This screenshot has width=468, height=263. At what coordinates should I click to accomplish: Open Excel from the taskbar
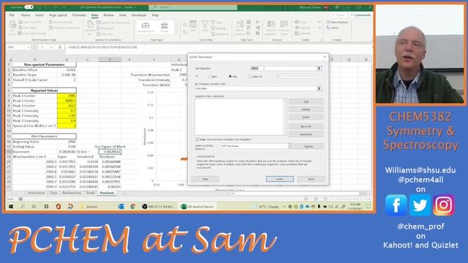[x=198, y=206]
